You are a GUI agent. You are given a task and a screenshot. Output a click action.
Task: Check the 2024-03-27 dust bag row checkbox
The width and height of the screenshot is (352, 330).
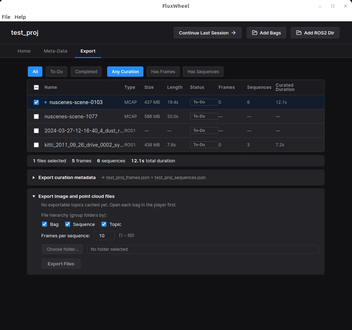coord(36,131)
